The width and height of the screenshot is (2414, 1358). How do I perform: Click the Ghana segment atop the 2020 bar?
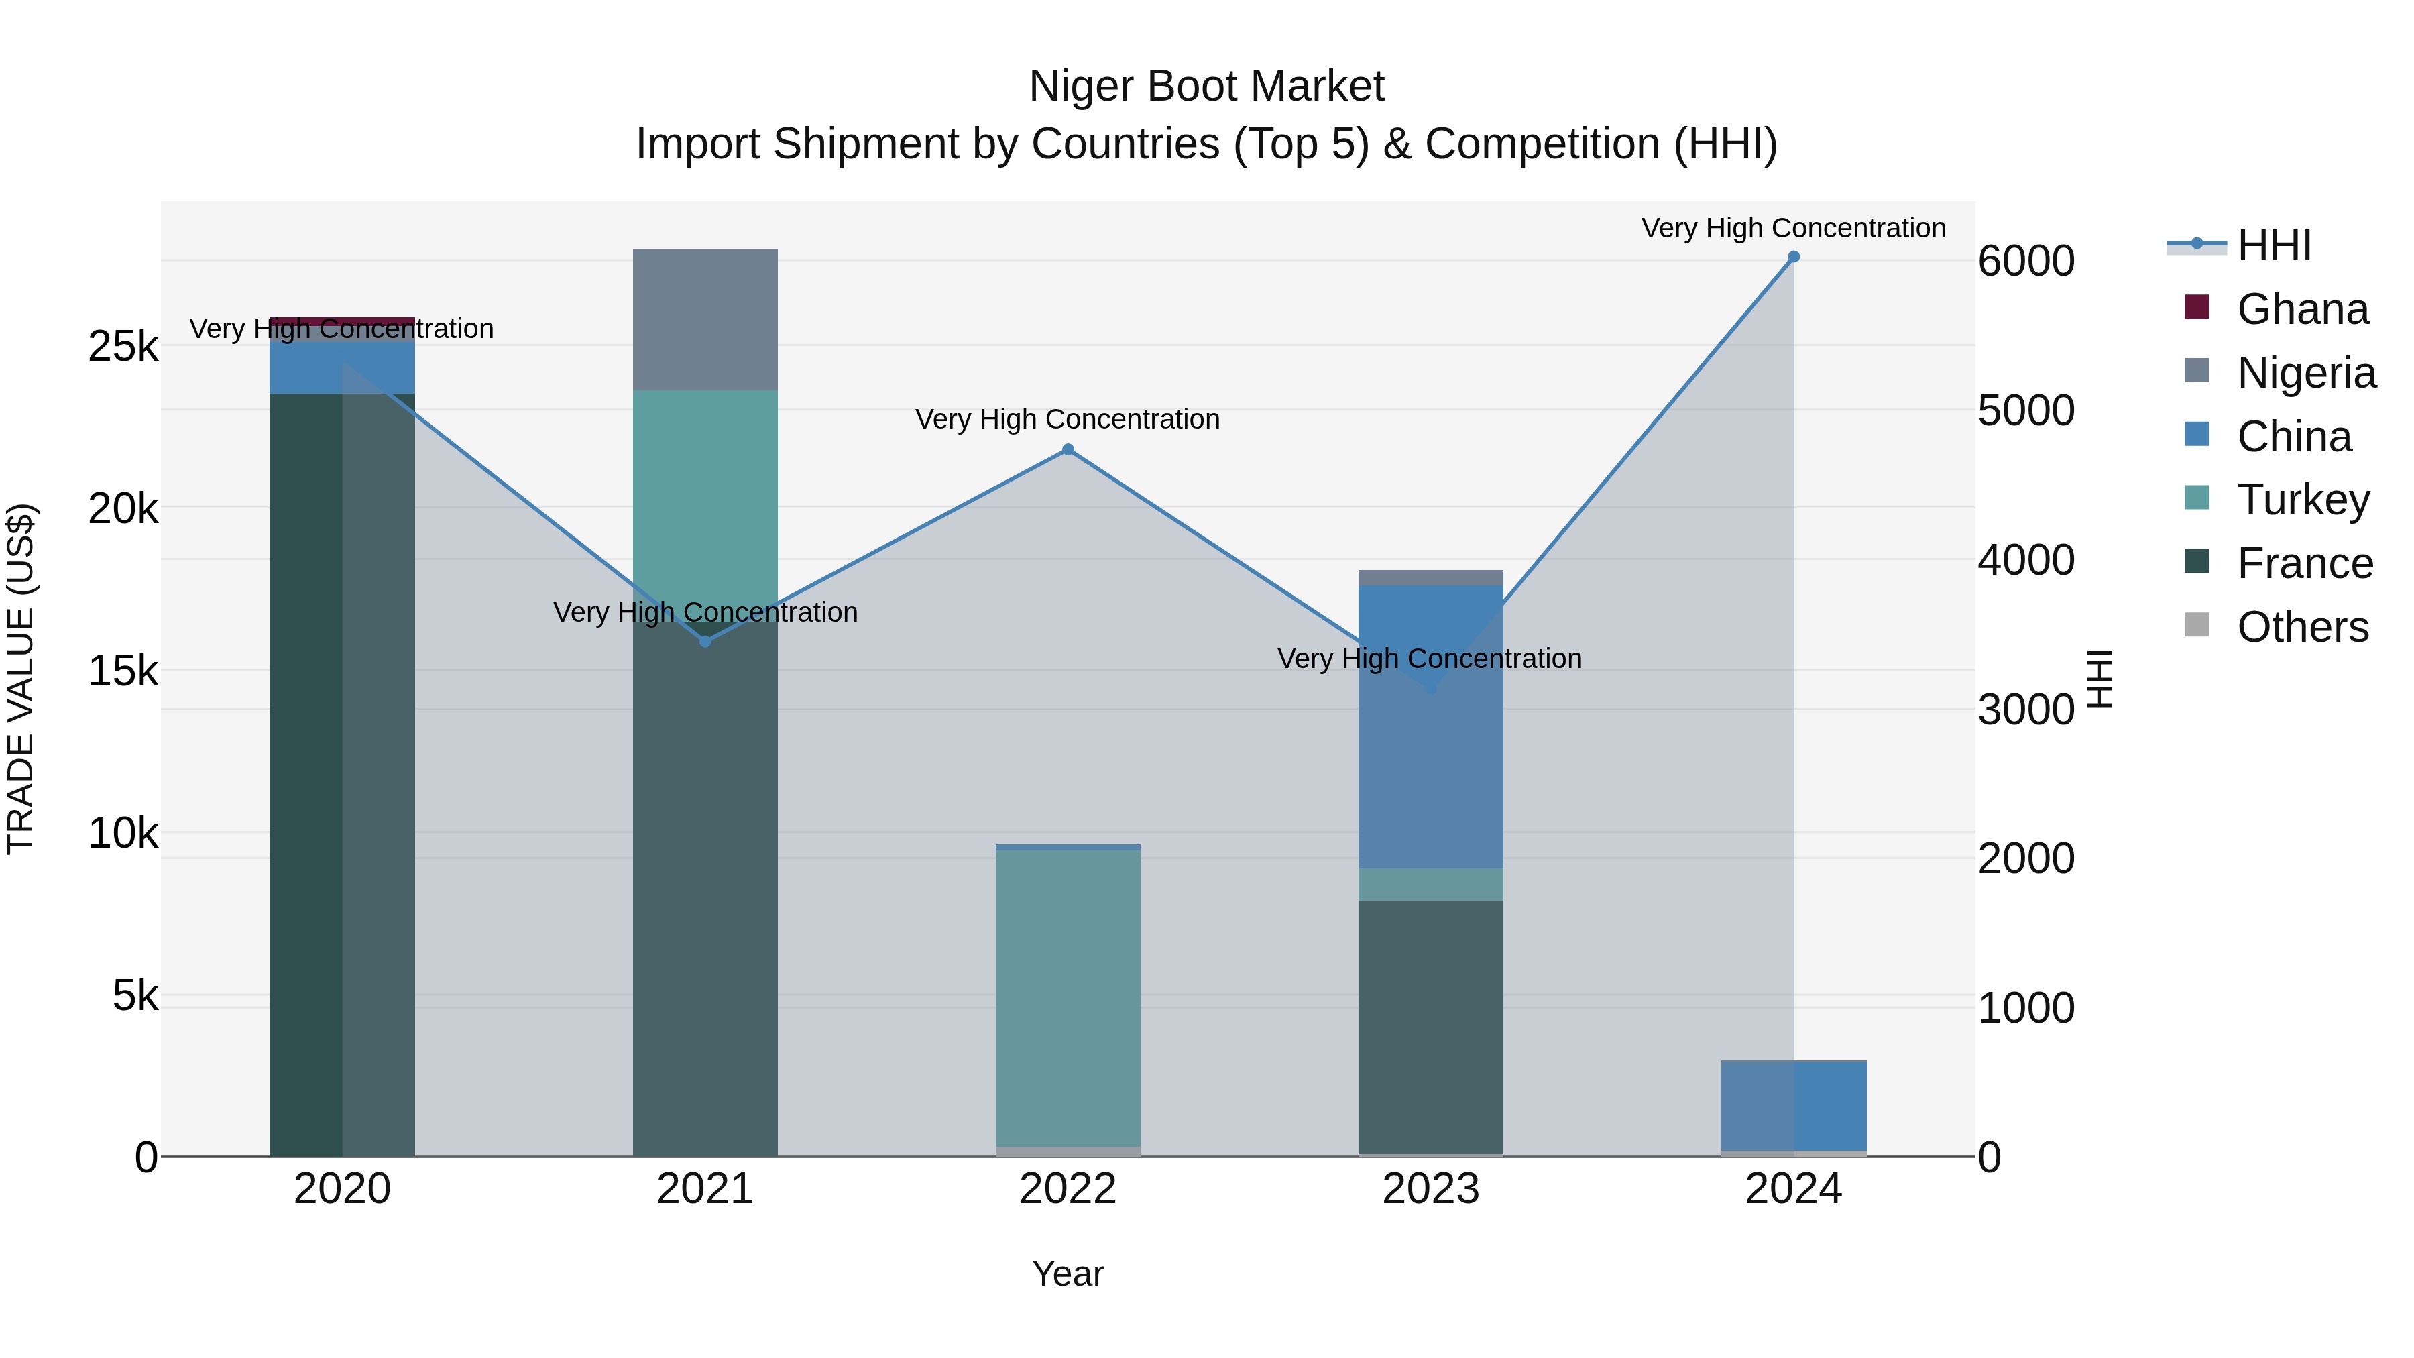click(x=342, y=321)
